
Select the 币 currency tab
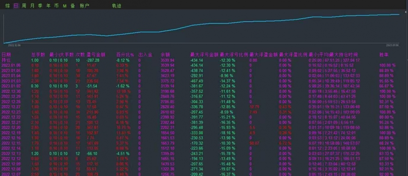point(56,6)
